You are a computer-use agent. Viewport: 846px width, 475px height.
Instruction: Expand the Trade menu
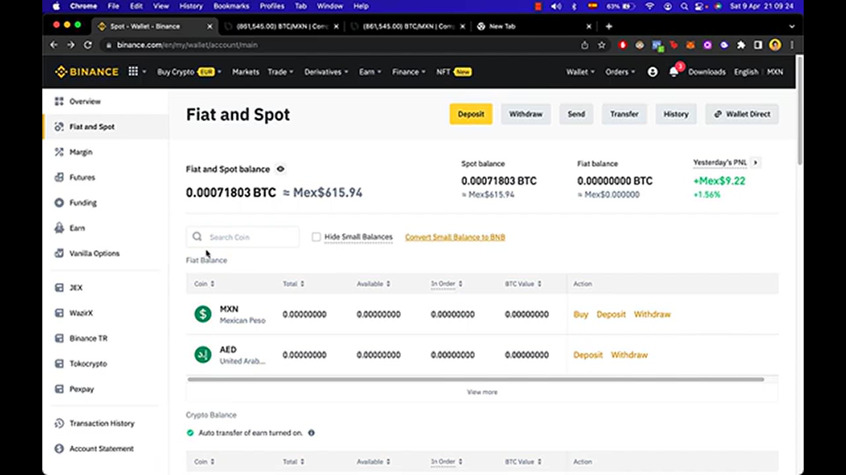point(280,72)
